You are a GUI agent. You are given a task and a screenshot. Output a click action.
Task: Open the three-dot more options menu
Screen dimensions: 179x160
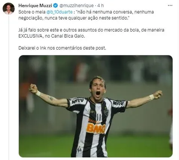170,6
